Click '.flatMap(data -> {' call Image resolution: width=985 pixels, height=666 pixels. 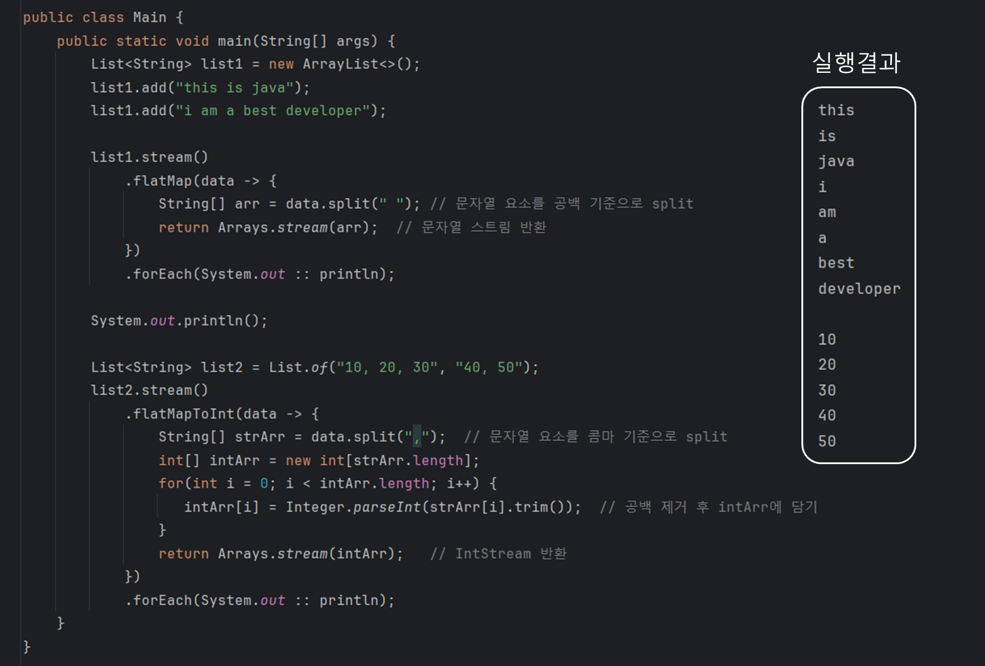[x=200, y=181]
